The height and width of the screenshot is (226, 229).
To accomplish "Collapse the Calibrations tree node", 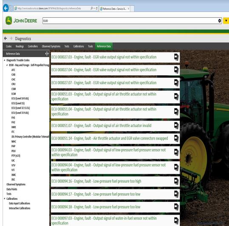I will [5, 198].
